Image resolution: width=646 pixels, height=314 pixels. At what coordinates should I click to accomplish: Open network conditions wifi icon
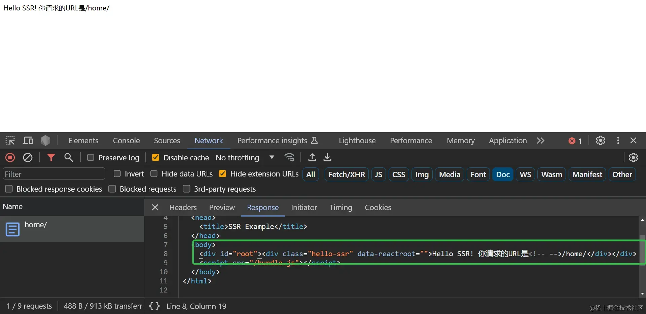(x=289, y=158)
